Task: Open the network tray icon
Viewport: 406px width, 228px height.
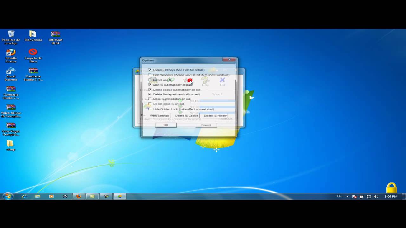Action: click(x=369, y=197)
